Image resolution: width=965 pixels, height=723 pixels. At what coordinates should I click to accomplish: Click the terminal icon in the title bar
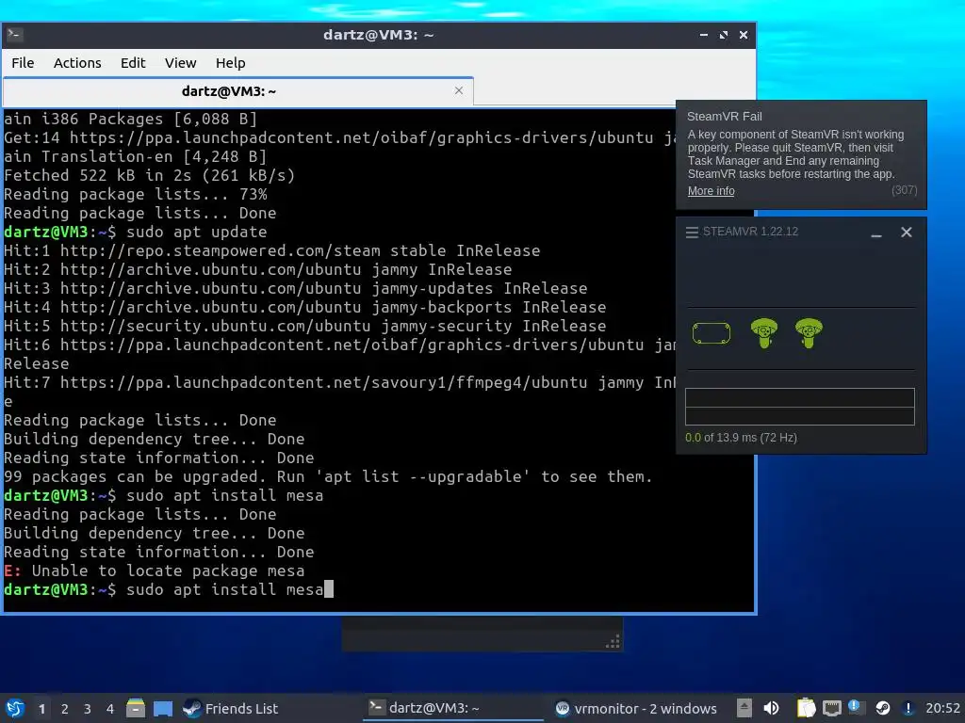coord(15,35)
